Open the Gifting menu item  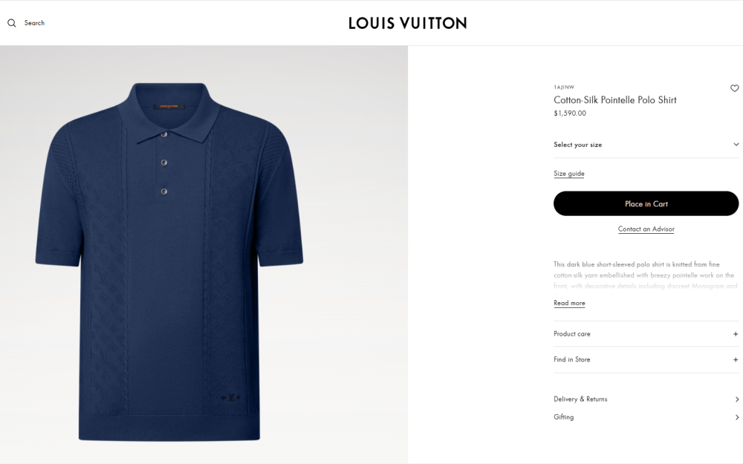tap(646, 417)
